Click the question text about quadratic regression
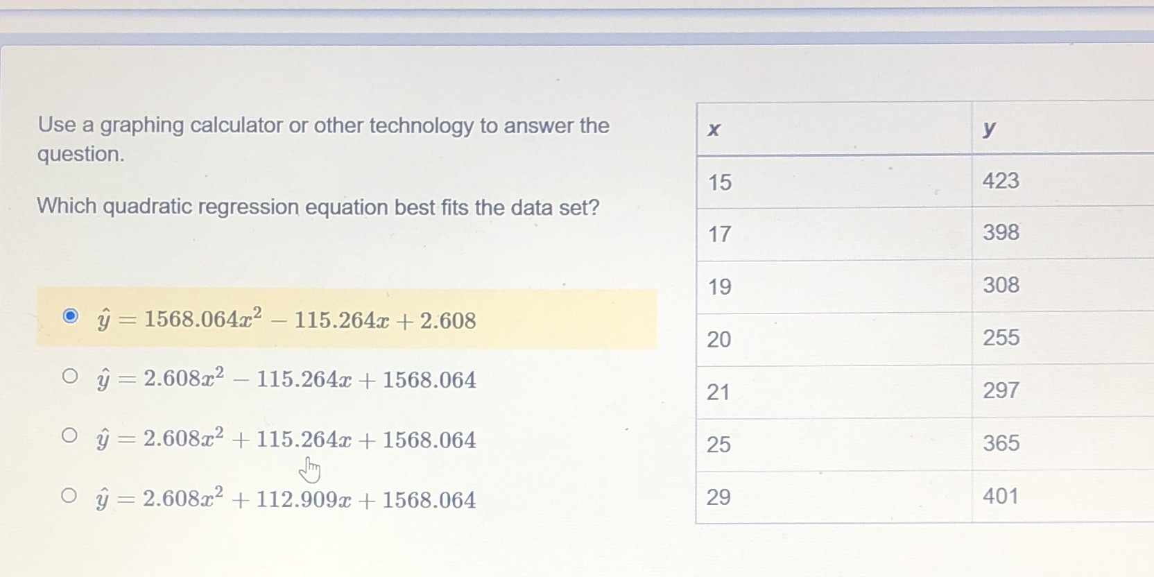The width and height of the screenshot is (1154, 577). (x=318, y=206)
